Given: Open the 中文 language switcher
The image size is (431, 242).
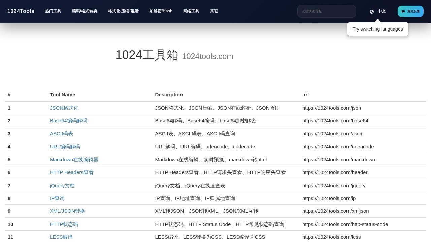Looking at the screenshot, I should pyautogui.click(x=382, y=11).
